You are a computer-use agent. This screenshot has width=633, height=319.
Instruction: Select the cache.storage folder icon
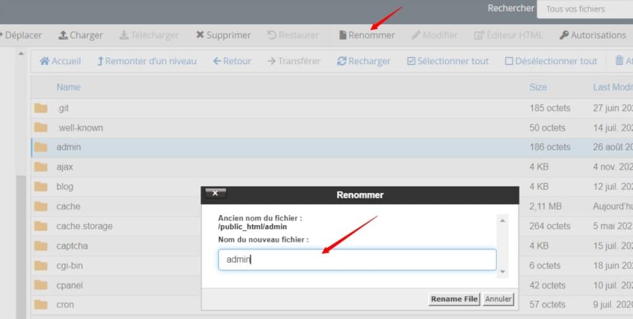tap(41, 226)
